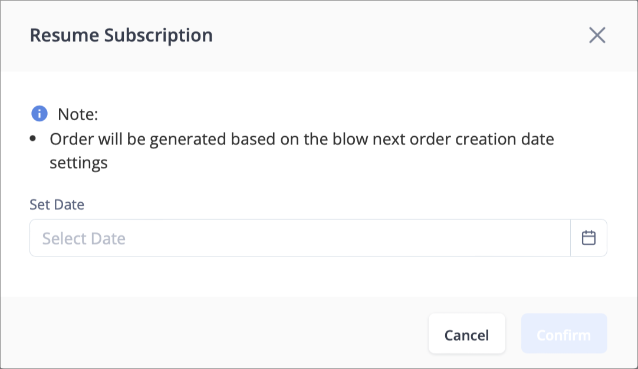
Task: Focus the Select Date placeholder text
Action: [x=84, y=238]
